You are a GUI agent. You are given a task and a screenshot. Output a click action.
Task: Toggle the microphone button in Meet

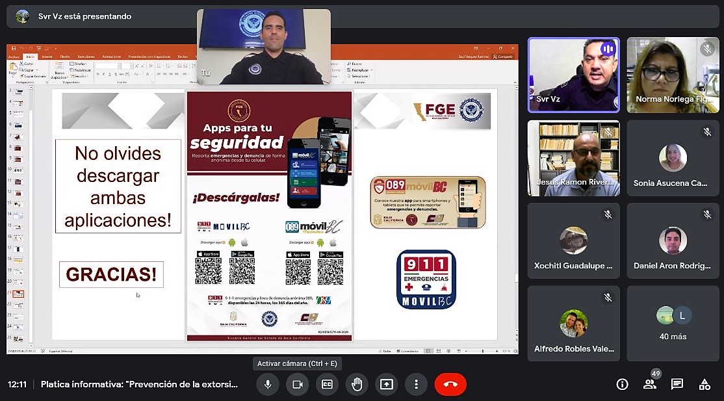[267, 384]
